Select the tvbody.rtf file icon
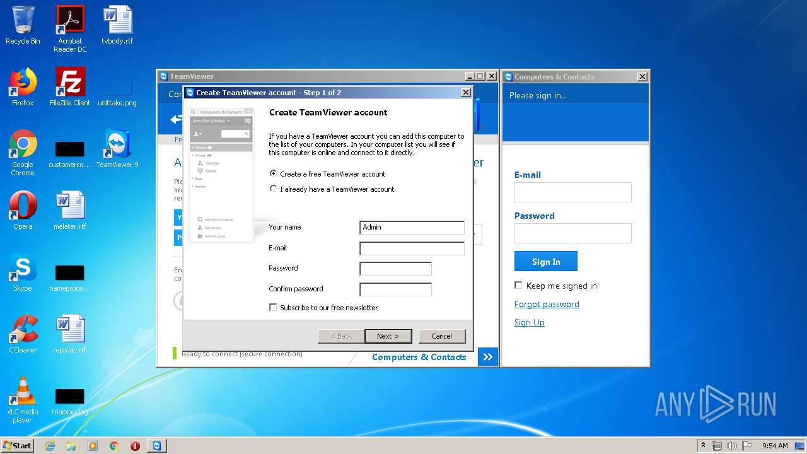Screen dimensions: 807x454 pyautogui.click(x=117, y=25)
